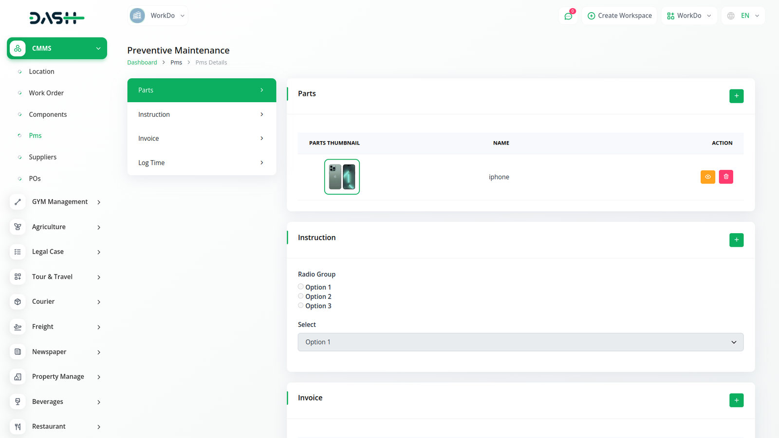Screen dimensions: 779x438
Task: Click the add instruction plus button
Action: coord(736,240)
